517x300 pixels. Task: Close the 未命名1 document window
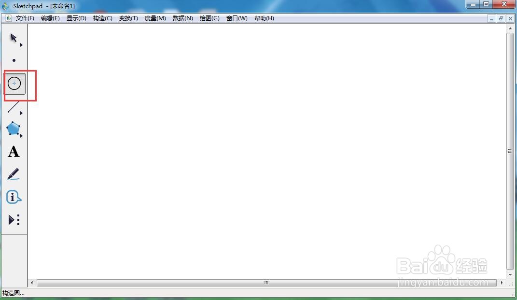coord(510,18)
